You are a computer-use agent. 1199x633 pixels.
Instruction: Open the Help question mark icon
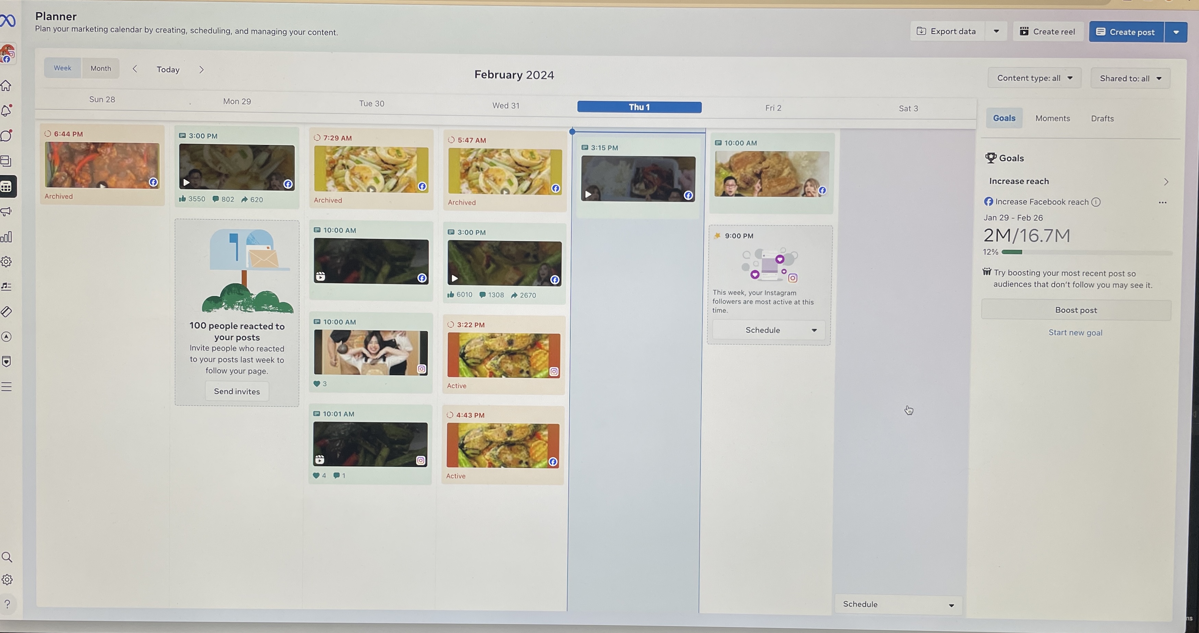(8, 604)
